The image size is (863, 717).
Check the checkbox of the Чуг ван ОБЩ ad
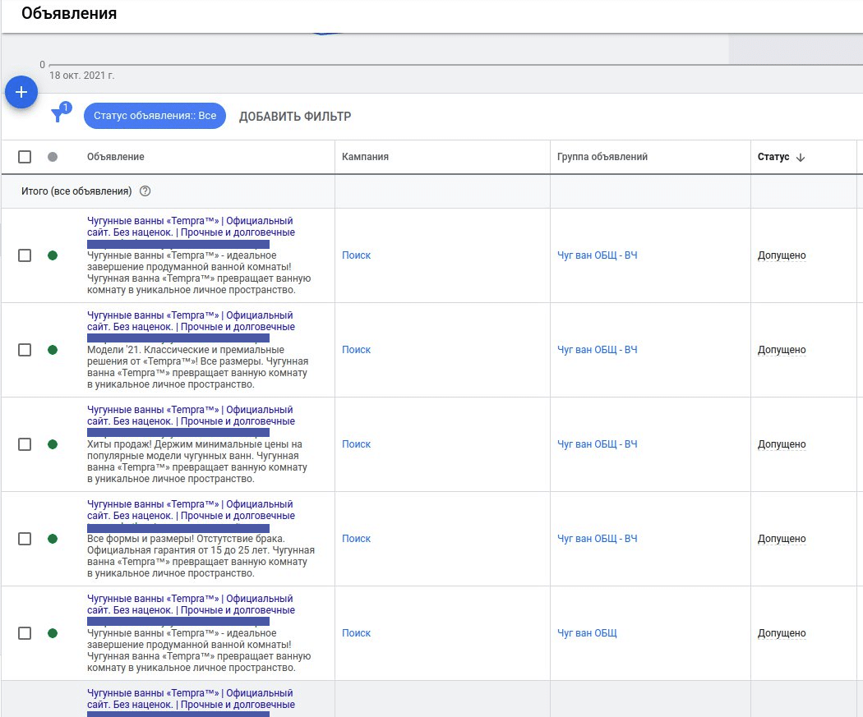point(25,632)
